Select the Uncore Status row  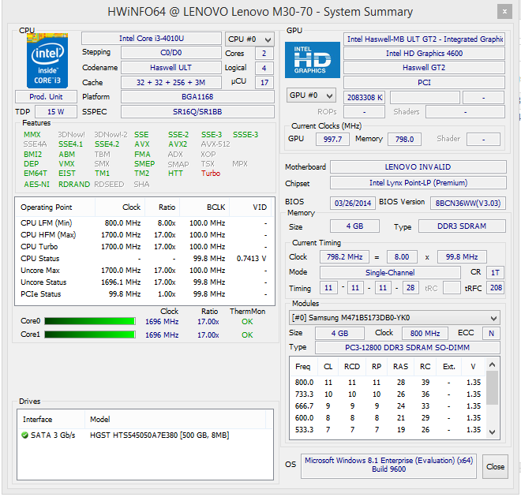click(144, 282)
